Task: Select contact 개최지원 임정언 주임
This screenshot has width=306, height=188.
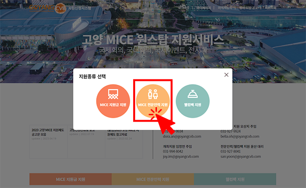Action: coord(177,146)
